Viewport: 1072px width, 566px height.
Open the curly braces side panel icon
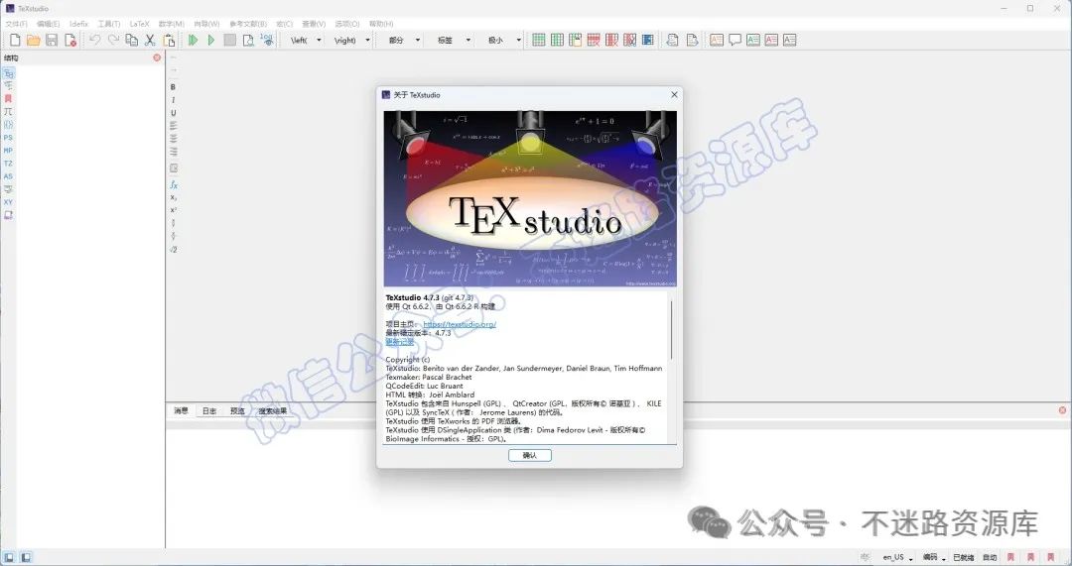tap(8, 125)
